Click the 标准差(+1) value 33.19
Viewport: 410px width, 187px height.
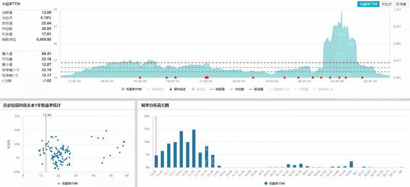point(46,70)
